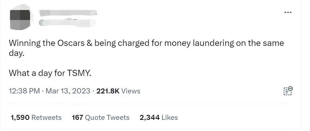The height and width of the screenshot is (131, 310).
Task: Click the "Views" label
Action: pyautogui.click(x=131, y=91)
